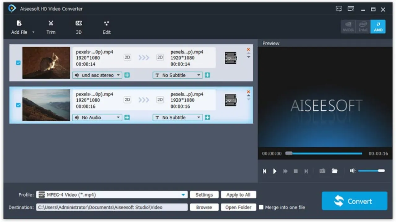This screenshot has height=222, width=396.
Task: Toggle NVIDIA acceleration badge
Action: click(348, 27)
